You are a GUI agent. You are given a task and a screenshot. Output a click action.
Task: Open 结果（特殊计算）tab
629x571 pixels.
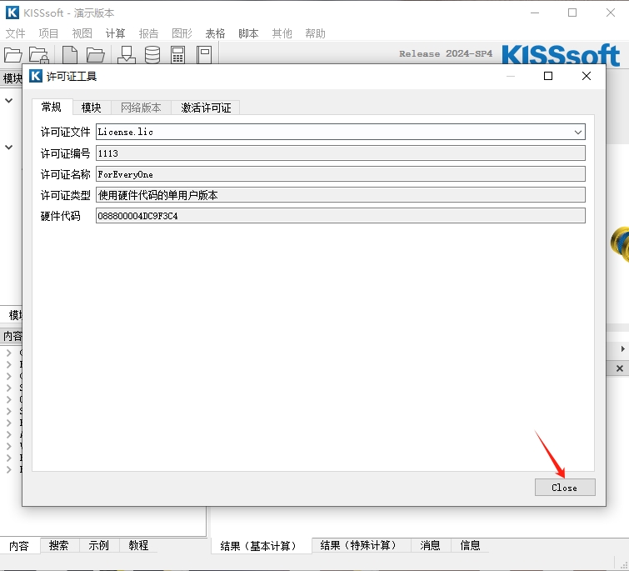[361, 545]
